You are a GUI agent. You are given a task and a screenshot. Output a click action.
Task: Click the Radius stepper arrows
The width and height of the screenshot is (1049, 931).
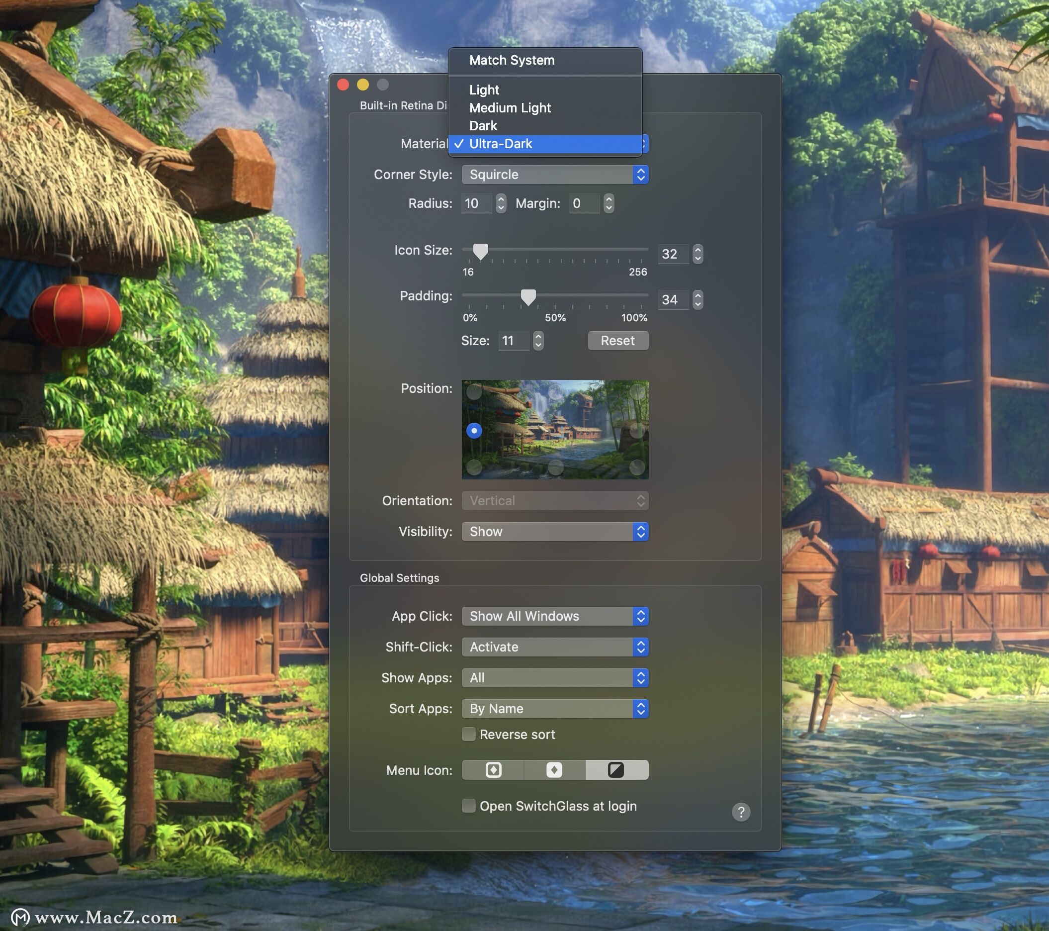[501, 203]
